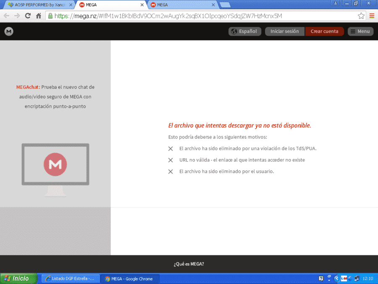Viewport: 378px width, 284px height.
Task: Go to the browser home page icon
Action: pyautogui.click(x=39, y=16)
